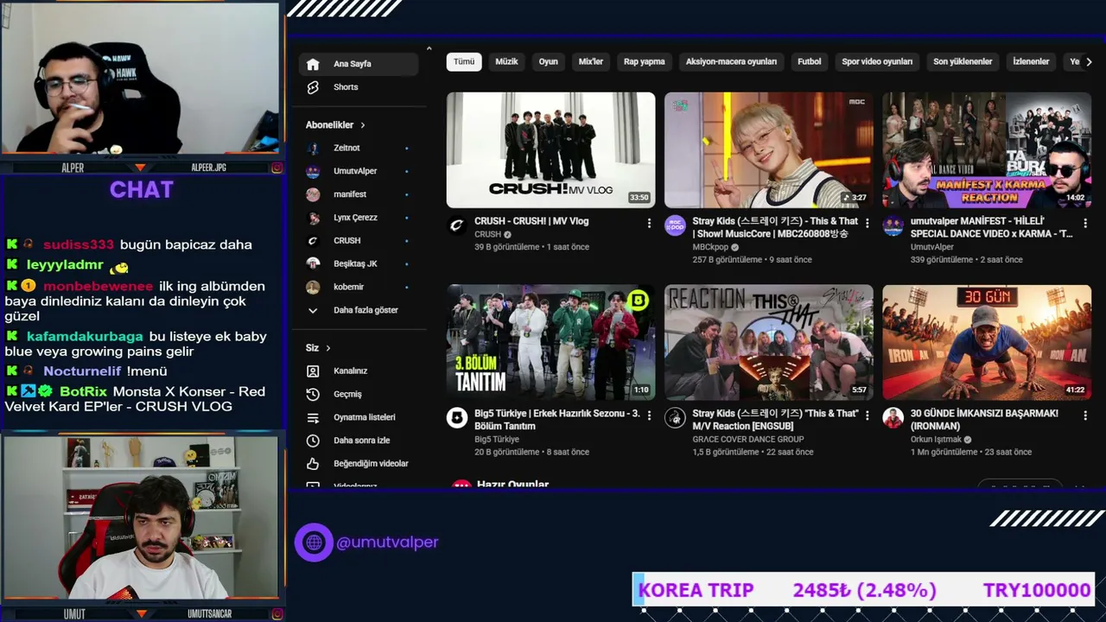Click "257 B görüntüleme • 9 saat önce" text
The width and height of the screenshot is (1106, 622).
point(752,260)
